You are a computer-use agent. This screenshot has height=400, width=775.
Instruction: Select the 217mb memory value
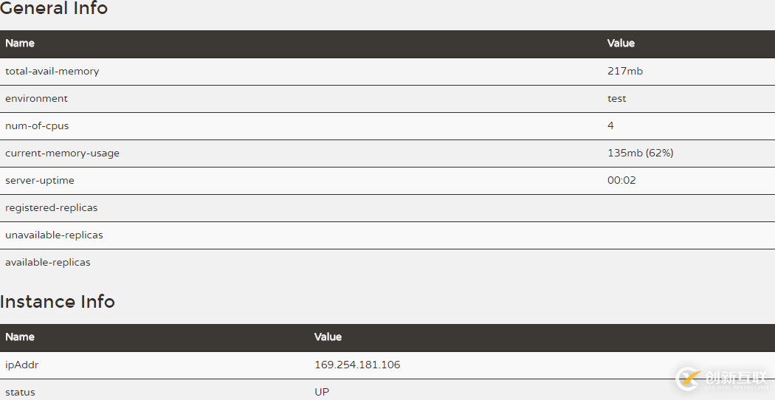[624, 72]
